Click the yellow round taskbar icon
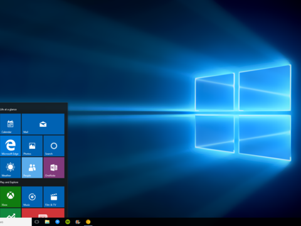The width and height of the screenshot is (301, 226). (88, 222)
